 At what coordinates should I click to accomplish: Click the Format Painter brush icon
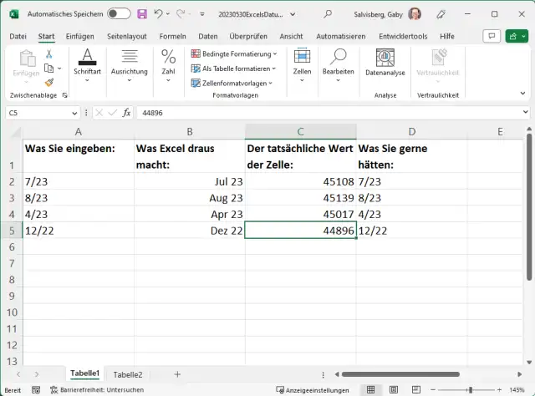pyautogui.click(x=49, y=83)
